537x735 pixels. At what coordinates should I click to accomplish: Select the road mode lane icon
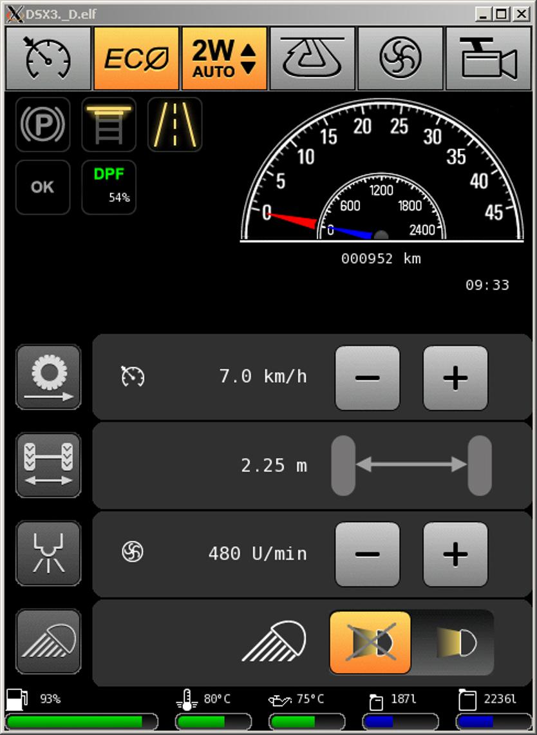175,124
